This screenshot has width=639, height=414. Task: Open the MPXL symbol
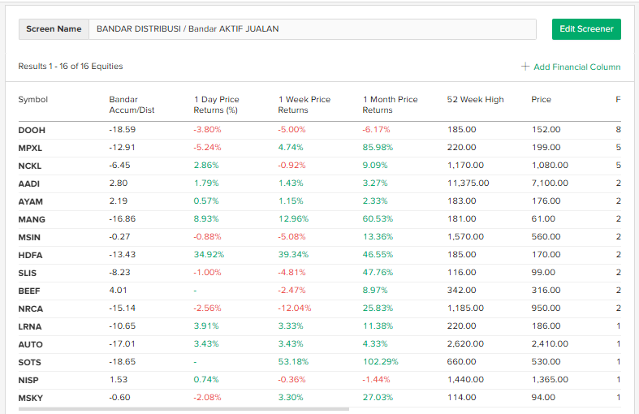pyautogui.click(x=30, y=148)
